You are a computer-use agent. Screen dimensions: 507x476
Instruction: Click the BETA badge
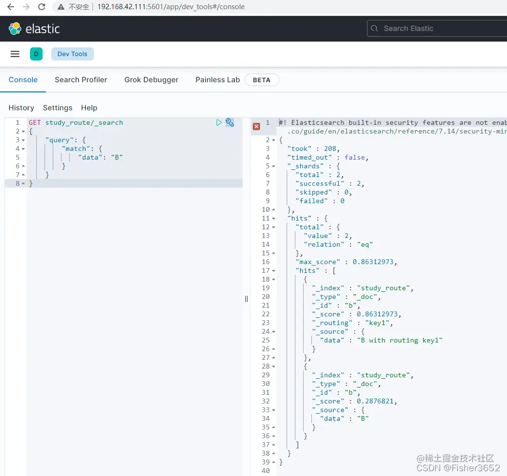[x=261, y=80]
